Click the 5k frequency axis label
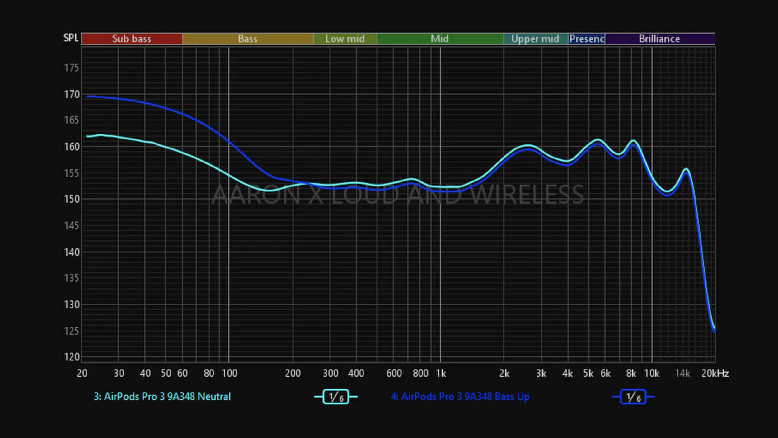This screenshot has width=778, height=438. pyautogui.click(x=588, y=373)
